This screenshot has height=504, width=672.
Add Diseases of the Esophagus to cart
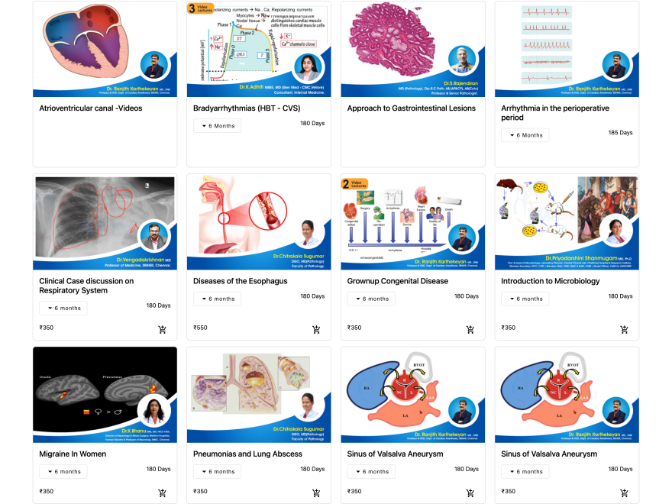click(x=316, y=329)
